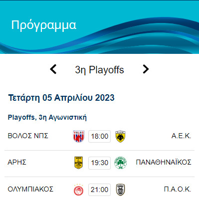Viewport: 199px width, 201px height.
Task: Open the 21:00 match time box
Action: pyautogui.click(x=99, y=190)
